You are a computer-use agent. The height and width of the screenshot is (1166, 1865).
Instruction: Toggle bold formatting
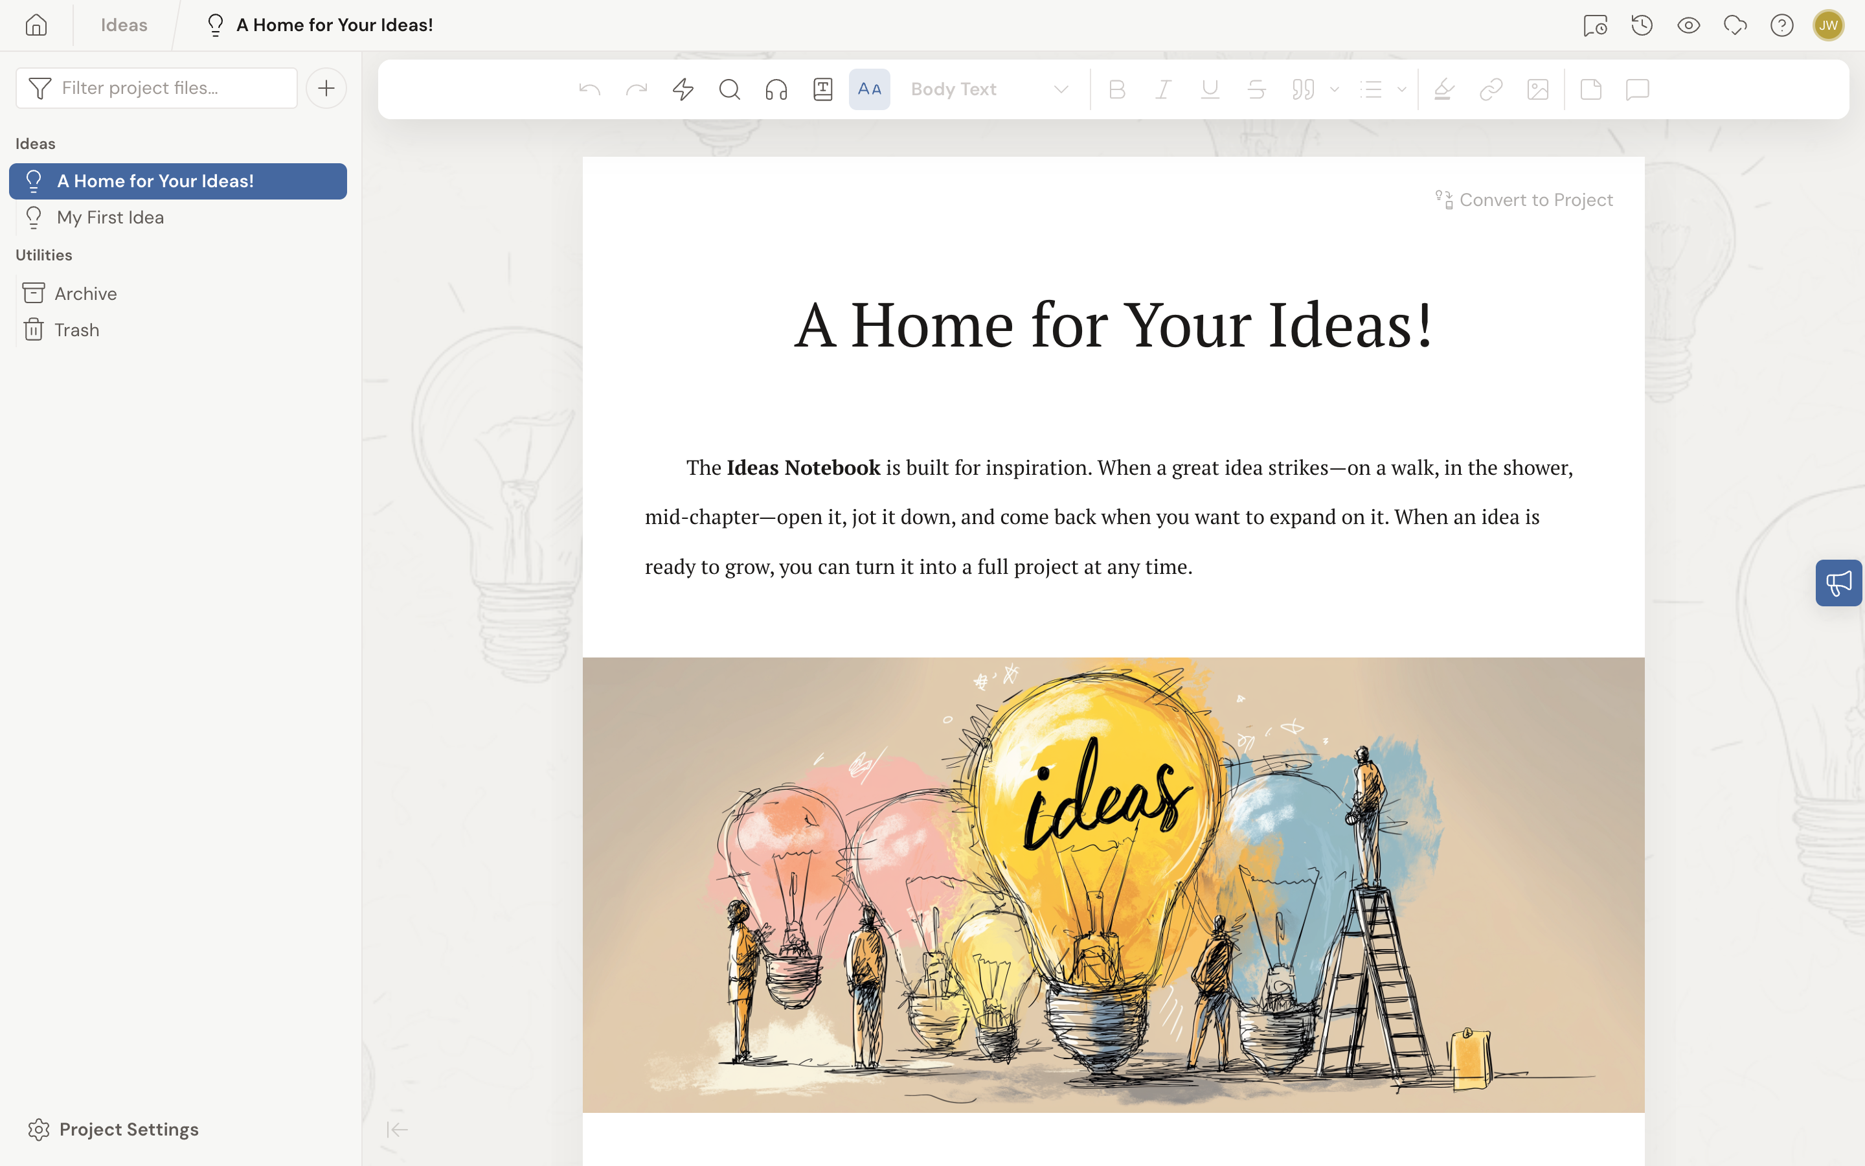pos(1116,89)
